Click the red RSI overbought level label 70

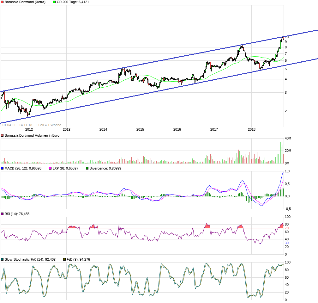pyautogui.click(x=286, y=228)
